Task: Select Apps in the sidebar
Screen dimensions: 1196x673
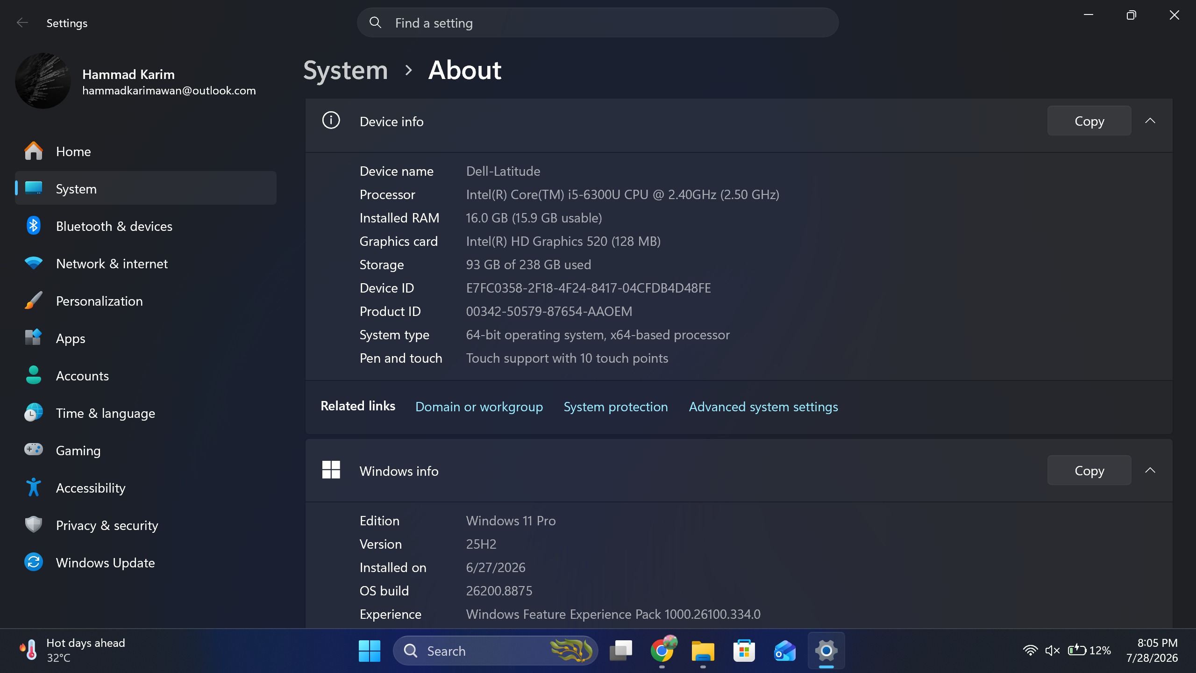Action: pyautogui.click(x=146, y=338)
